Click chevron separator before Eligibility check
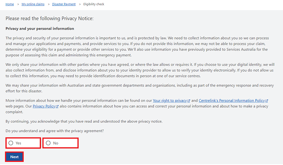 [80, 4]
